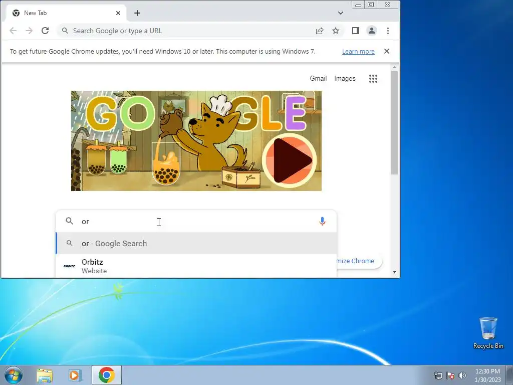Open the network tray icon
Image resolution: width=513 pixels, height=385 pixels.
point(438,375)
